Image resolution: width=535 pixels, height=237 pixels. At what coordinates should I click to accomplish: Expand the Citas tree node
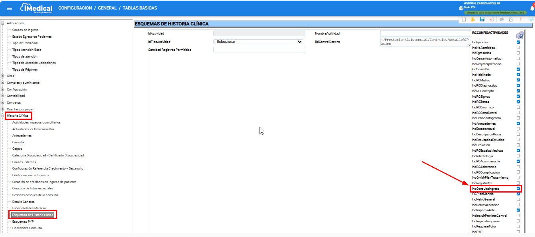[x=3, y=76]
